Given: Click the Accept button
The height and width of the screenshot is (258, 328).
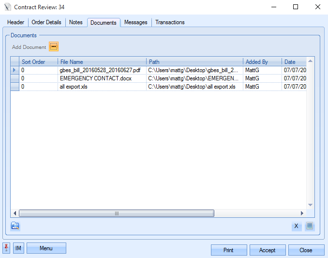Looking at the screenshot, I should 268,250.
